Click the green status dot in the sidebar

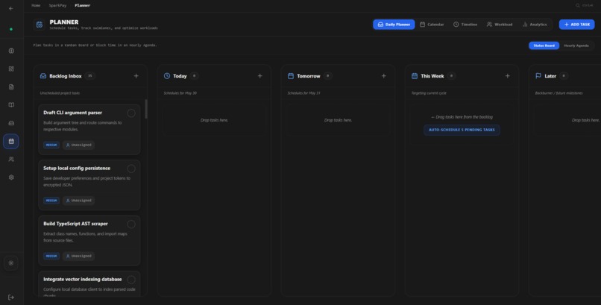[10, 29]
